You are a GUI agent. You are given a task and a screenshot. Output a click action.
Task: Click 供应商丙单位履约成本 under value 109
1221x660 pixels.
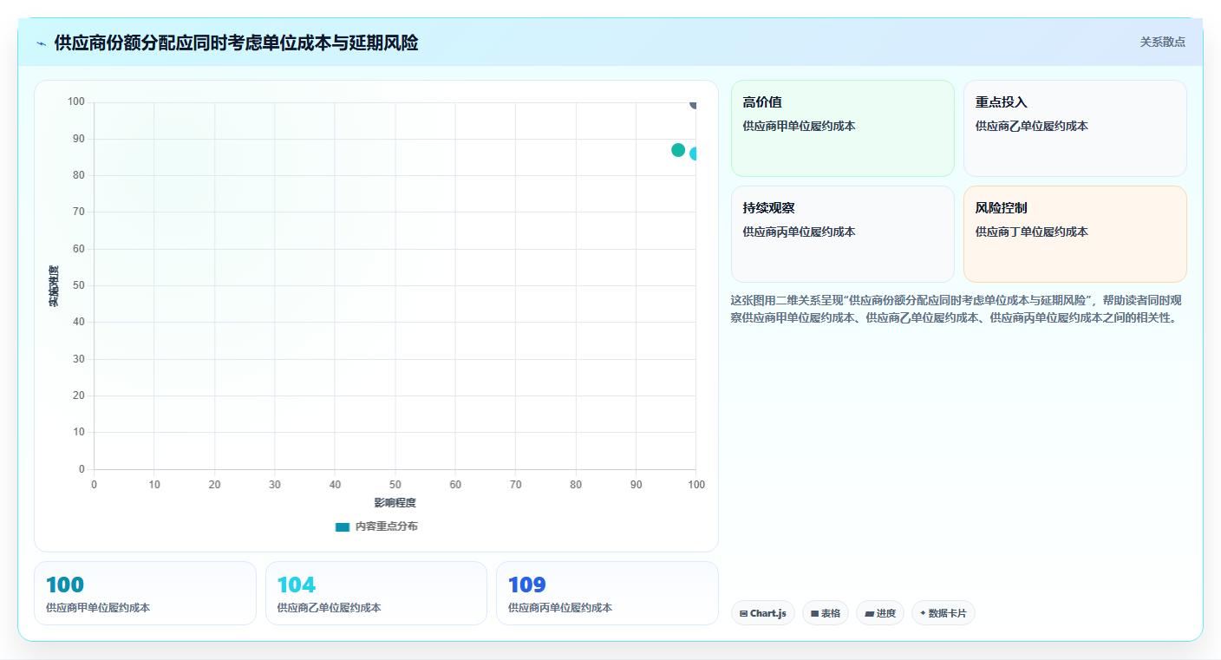(x=560, y=608)
